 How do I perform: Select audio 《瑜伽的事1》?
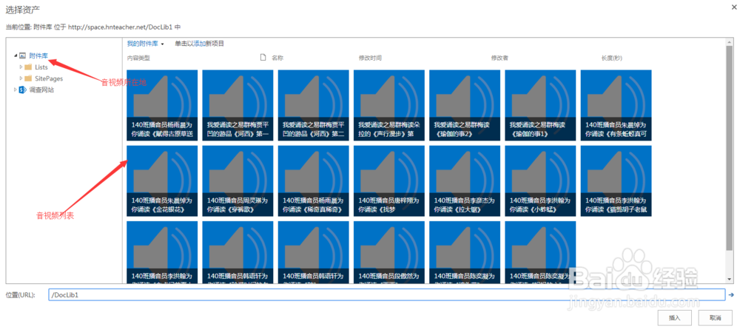(540, 105)
